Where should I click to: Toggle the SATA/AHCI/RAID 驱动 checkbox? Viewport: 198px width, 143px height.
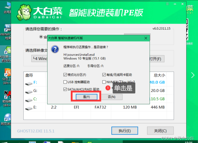(x=65, y=89)
